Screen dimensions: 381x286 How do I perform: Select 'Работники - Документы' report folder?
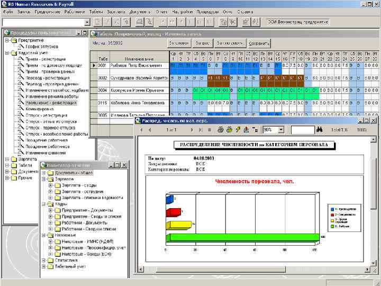[84, 223]
